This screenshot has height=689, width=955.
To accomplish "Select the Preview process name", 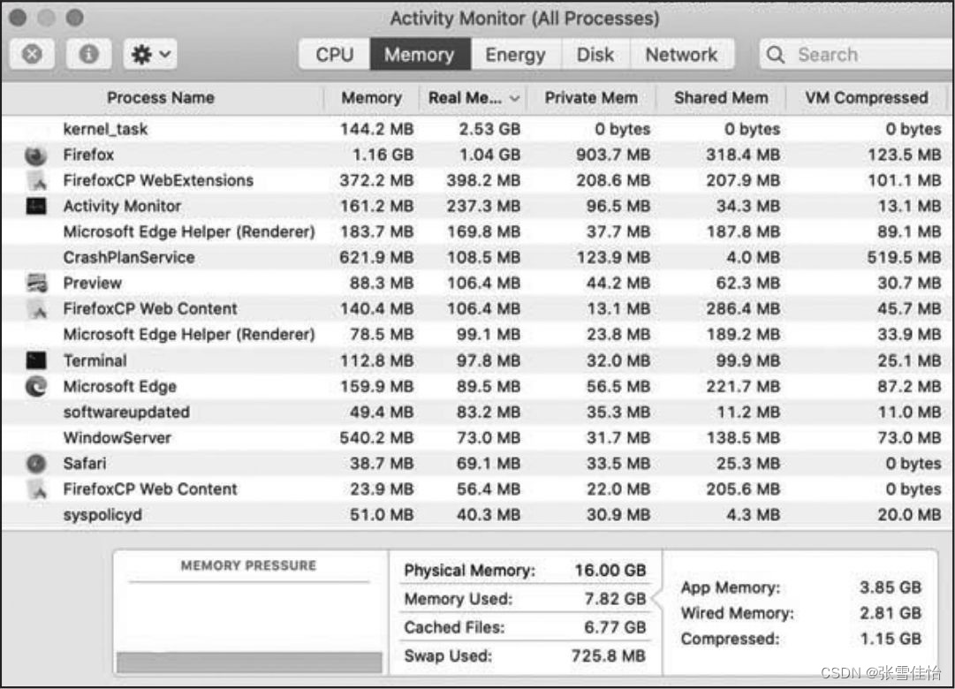I will tap(93, 284).
